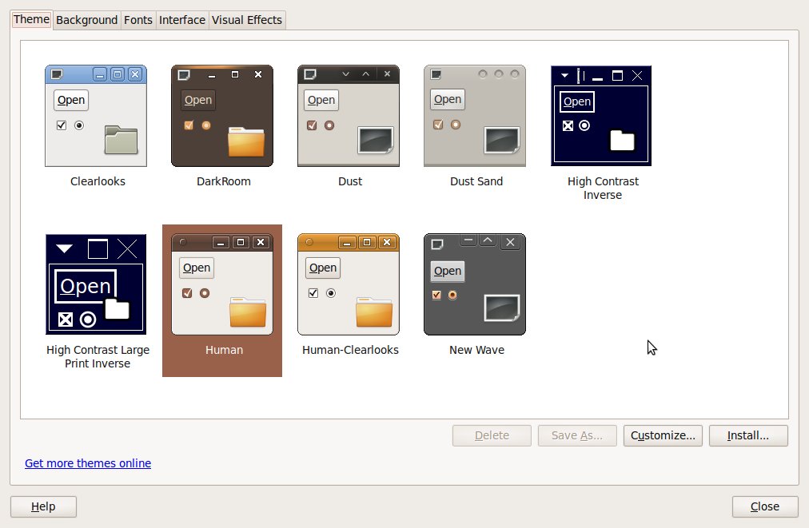This screenshot has width=809, height=528.
Task: Click the screen icon in Dust Sand preview
Action: (502, 140)
